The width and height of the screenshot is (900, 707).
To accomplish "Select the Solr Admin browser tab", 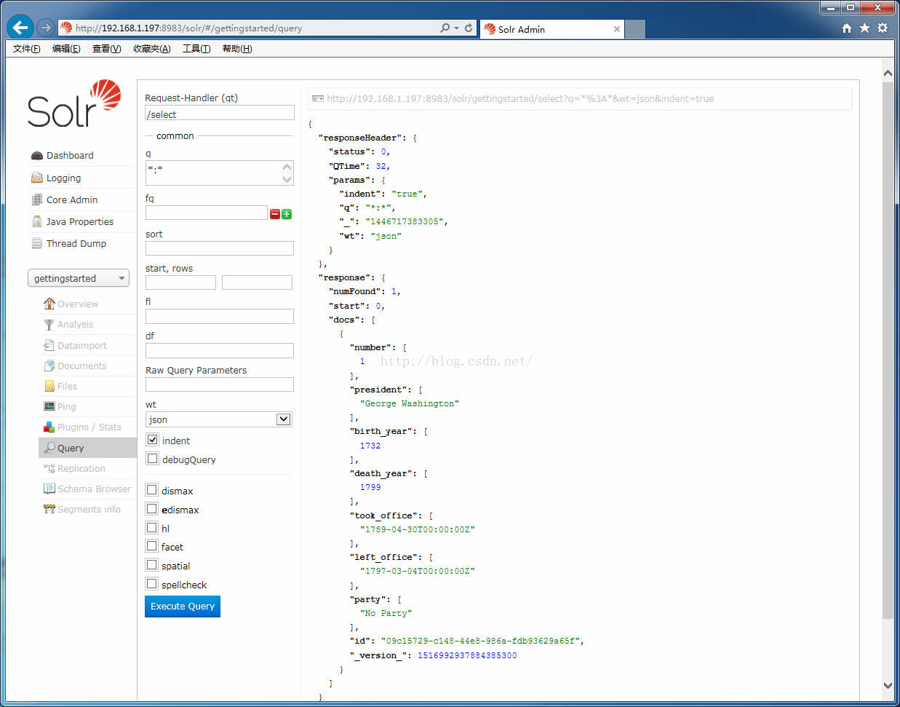I will tap(551, 29).
